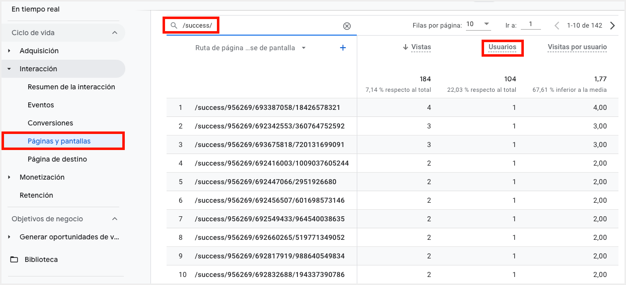Go to the next results page

point(612,26)
